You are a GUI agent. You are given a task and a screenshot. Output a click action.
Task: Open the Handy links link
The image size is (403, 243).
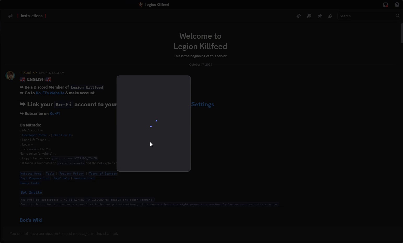(x=30, y=183)
